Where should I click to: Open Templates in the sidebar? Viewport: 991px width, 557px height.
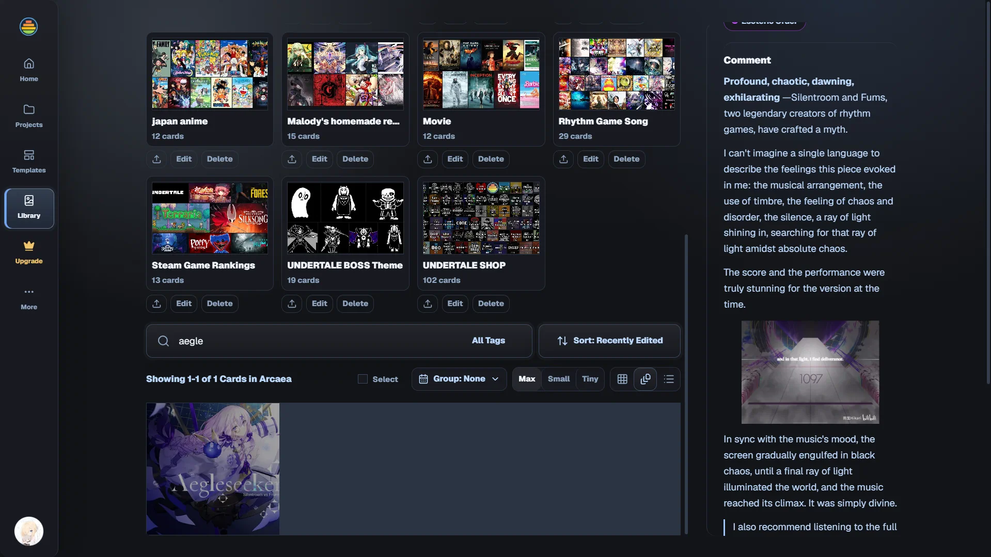(29, 161)
